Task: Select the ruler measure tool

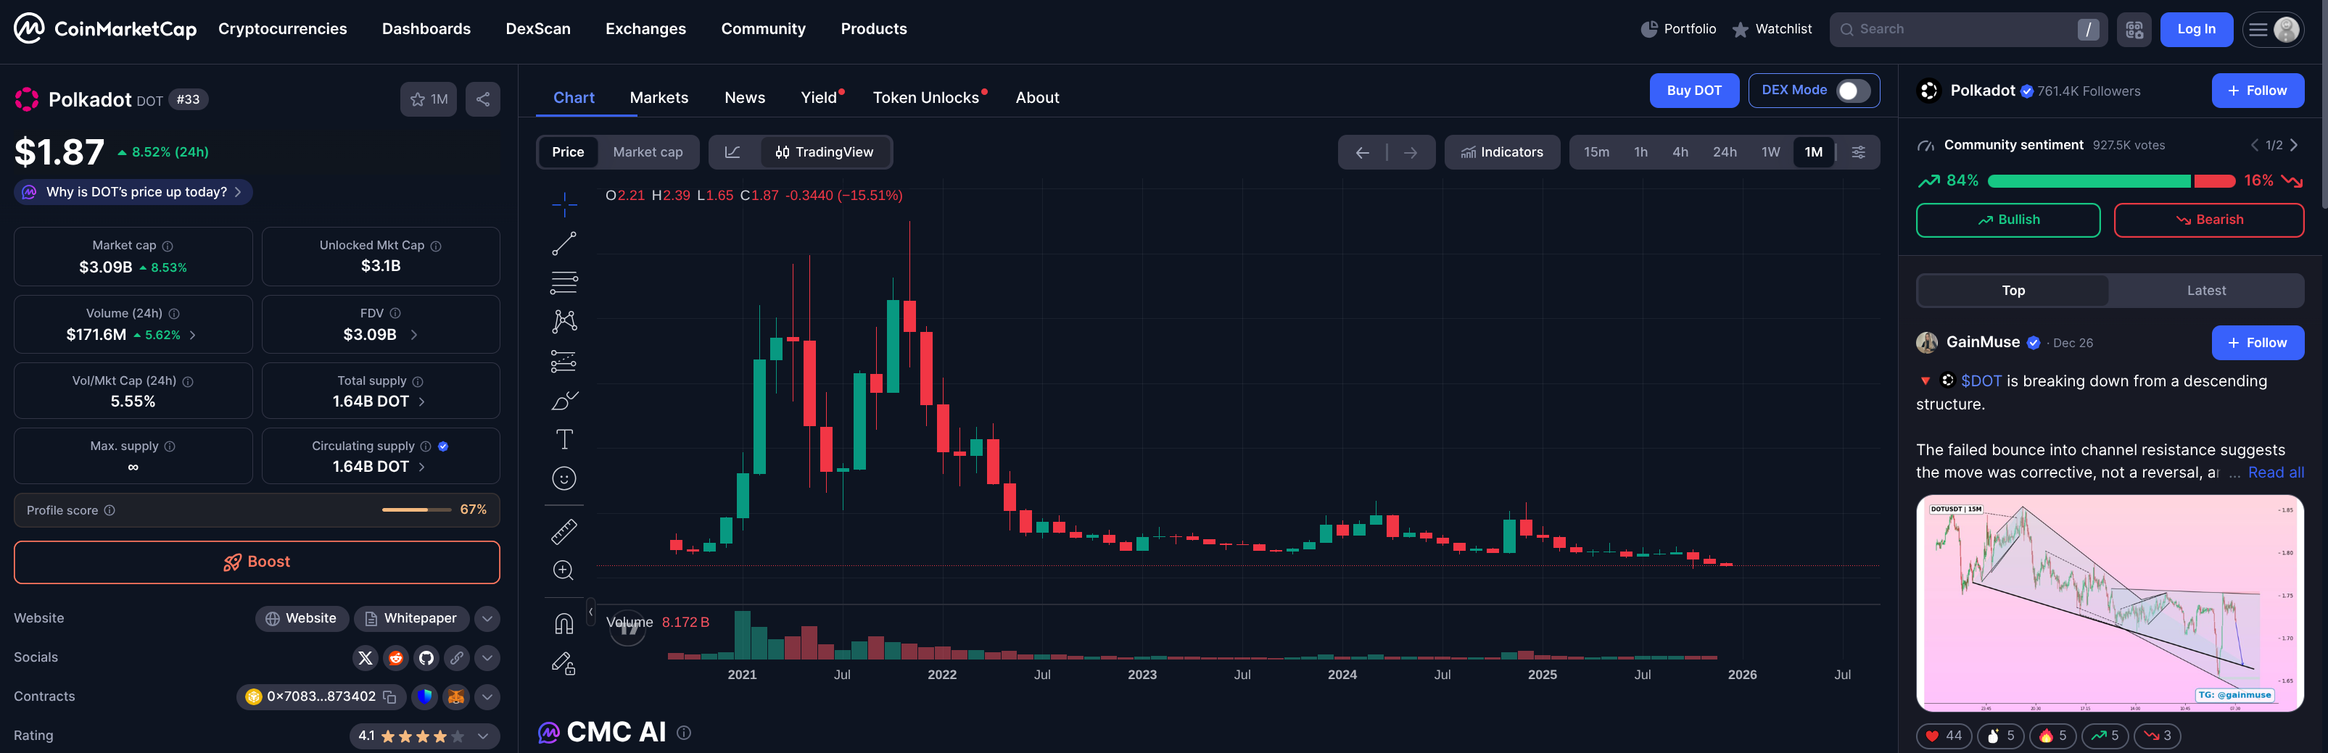Action: (x=564, y=532)
